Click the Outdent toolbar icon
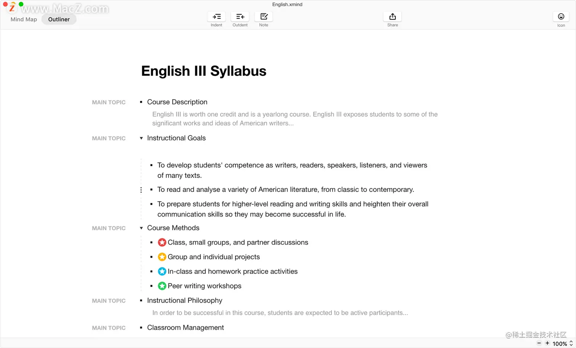This screenshot has height=348, width=576. (240, 16)
